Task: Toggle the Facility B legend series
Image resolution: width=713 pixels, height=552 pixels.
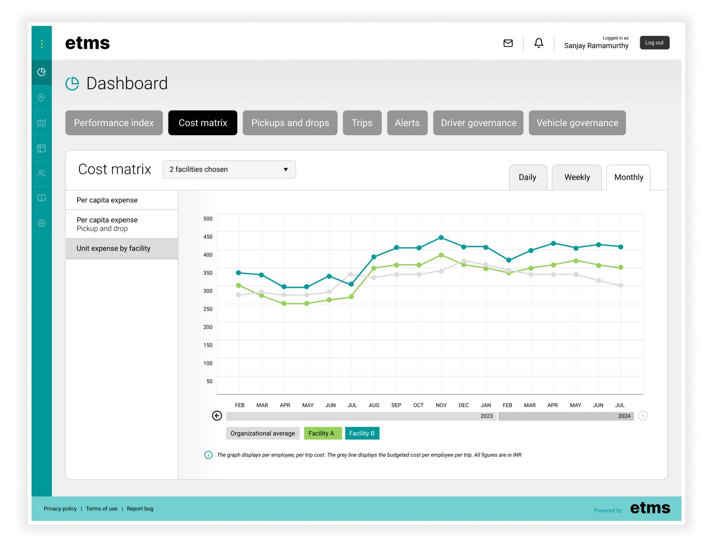Action: (362, 433)
